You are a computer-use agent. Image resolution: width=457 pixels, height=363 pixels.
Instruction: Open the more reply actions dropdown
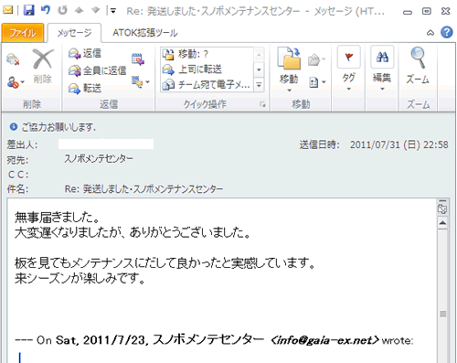(141, 81)
